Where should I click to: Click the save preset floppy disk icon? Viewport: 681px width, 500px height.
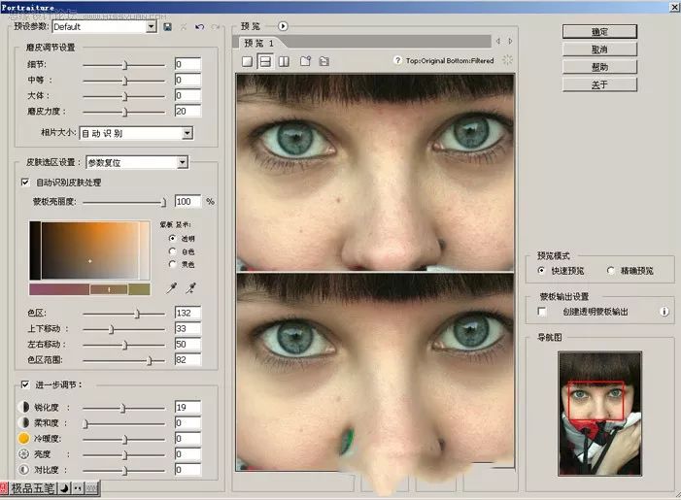(168, 26)
